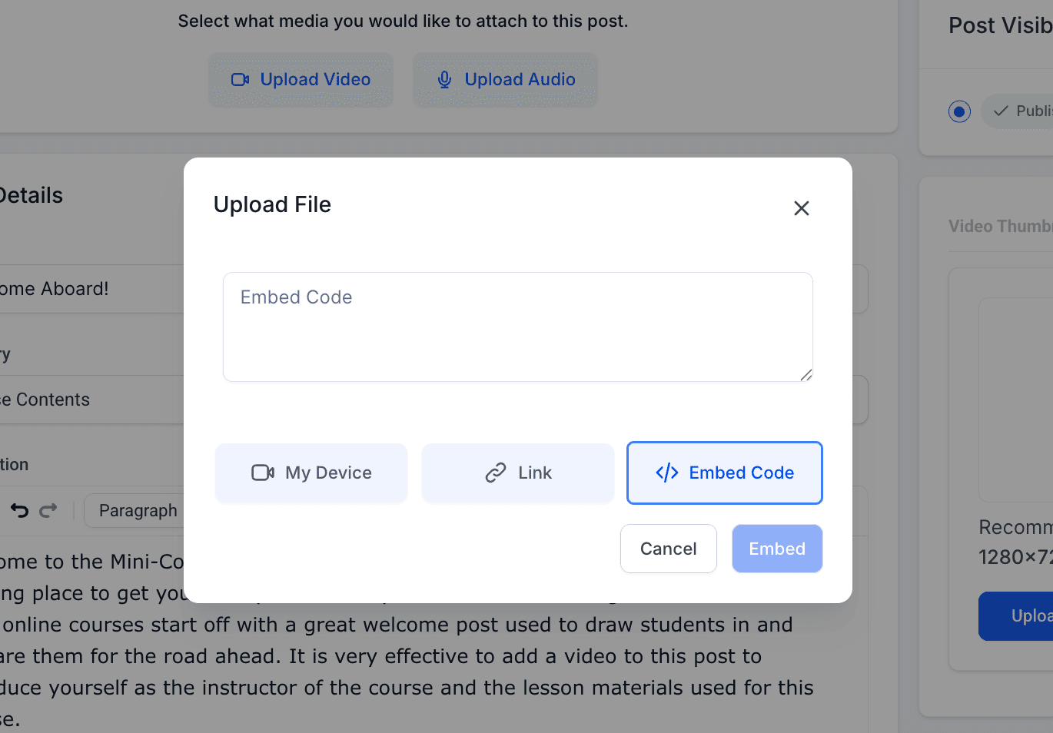
Task: Open the Paragraph style dropdown
Action: pos(135,510)
